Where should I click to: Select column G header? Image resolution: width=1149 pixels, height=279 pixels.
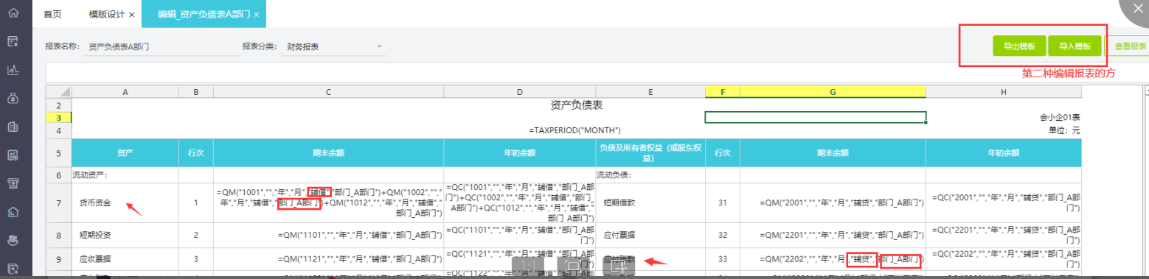[x=833, y=91]
